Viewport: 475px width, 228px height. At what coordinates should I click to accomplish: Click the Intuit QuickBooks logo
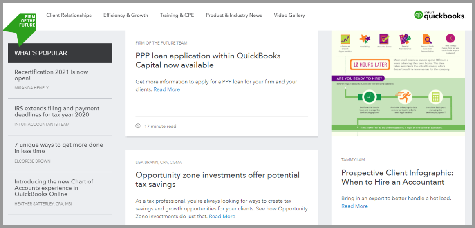pyautogui.click(x=439, y=15)
